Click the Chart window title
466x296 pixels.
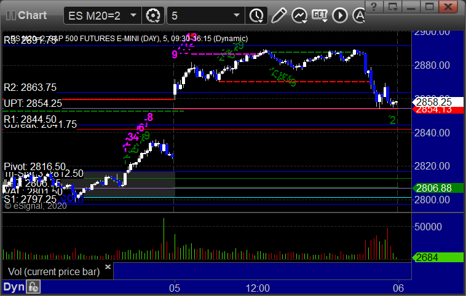(x=33, y=15)
